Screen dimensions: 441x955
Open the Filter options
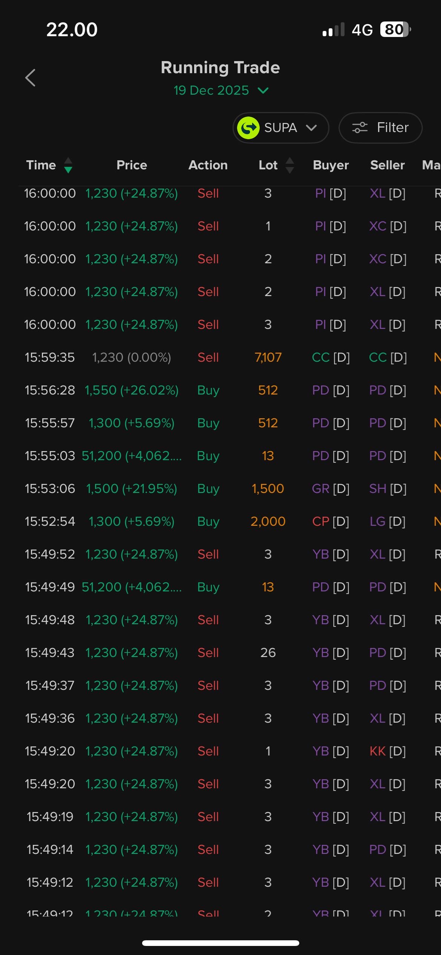[380, 128]
